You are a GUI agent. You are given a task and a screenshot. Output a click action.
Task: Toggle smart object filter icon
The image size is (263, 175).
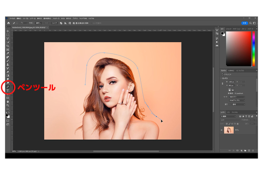(252, 116)
